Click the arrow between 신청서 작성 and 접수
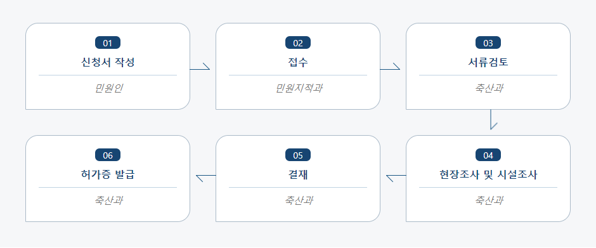Viewport: 596px width, 248px height. (200, 67)
